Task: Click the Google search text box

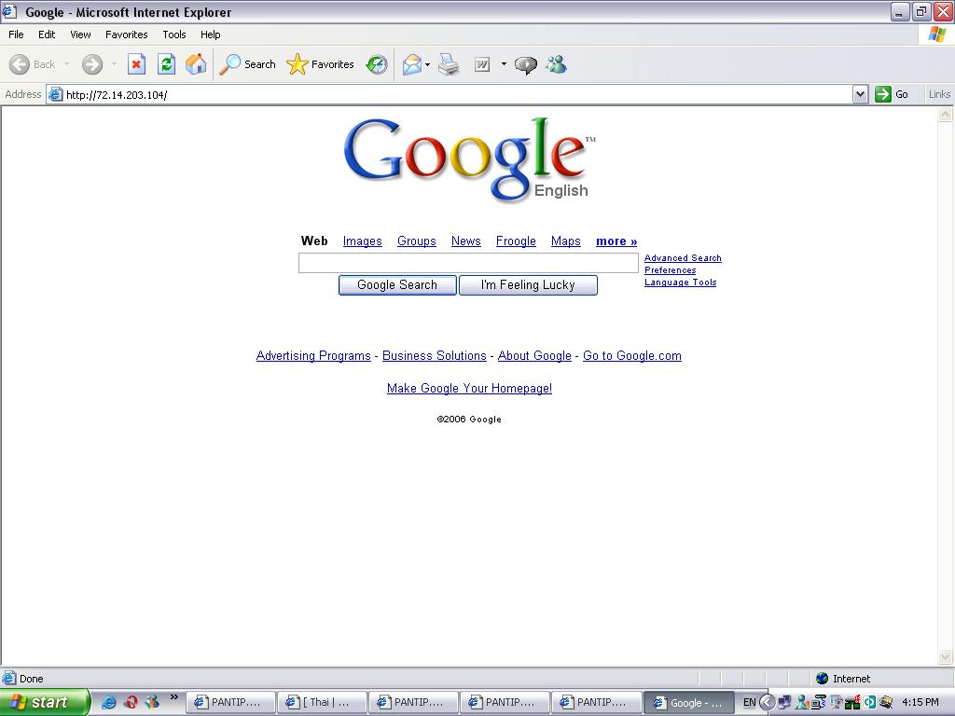Action: 468,263
